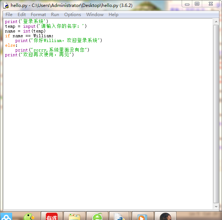This screenshot has width=222, height=220.
Task: Click the portrait photo taskbar icon
Action: 165,216
